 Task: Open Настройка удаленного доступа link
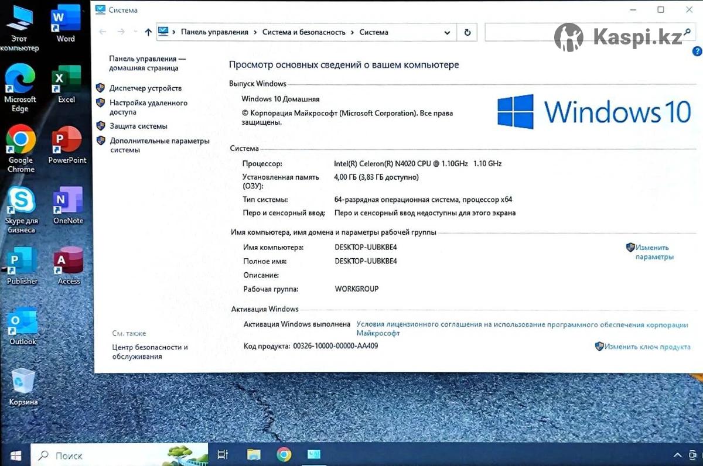click(x=148, y=107)
